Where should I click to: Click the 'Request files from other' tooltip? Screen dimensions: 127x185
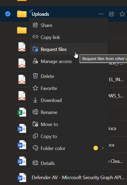(x=103, y=59)
